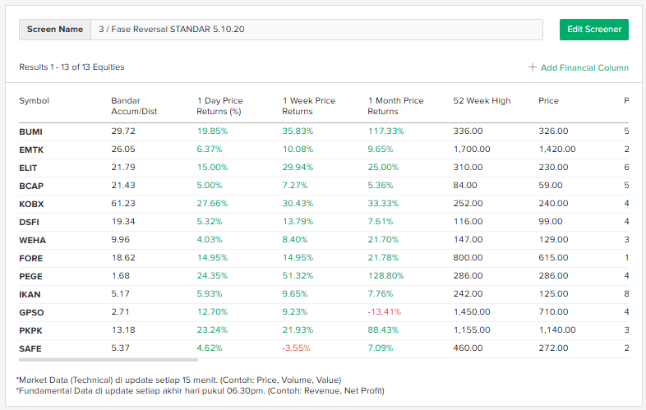Image resolution: width=646 pixels, height=410 pixels.
Task: Open the BUMI stock symbol
Action: coord(31,131)
